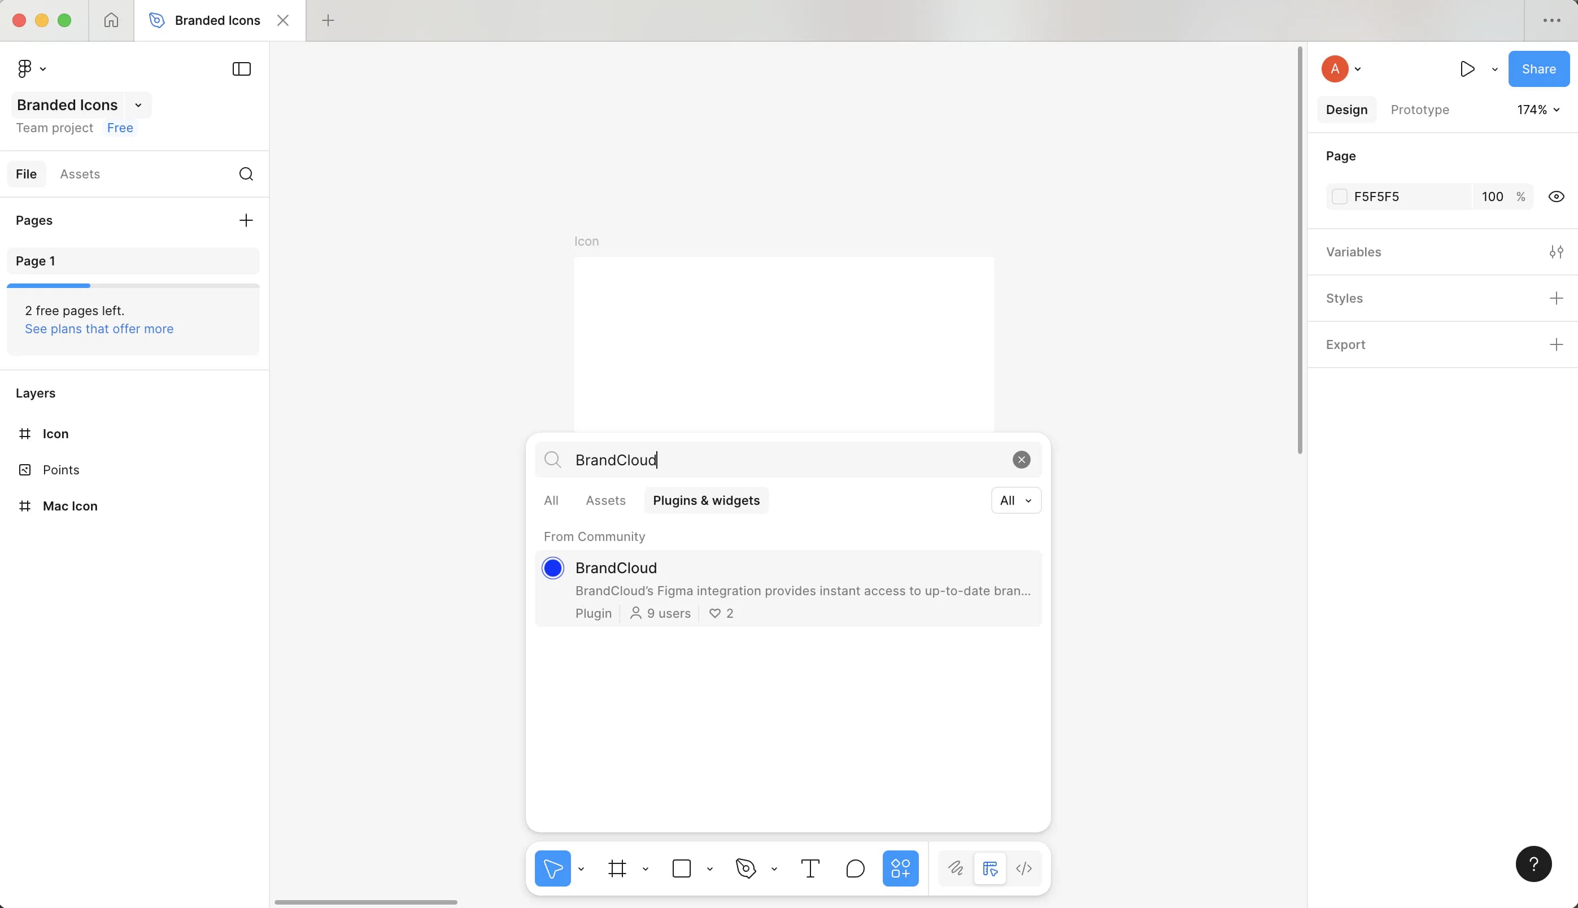The image size is (1578, 908).
Task: Select the Comment tool
Action: 855,868
